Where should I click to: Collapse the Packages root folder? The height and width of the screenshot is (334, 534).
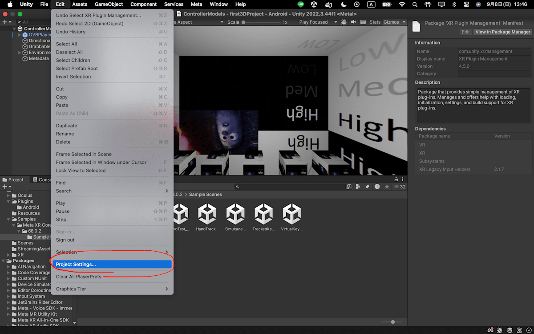[4, 261]
